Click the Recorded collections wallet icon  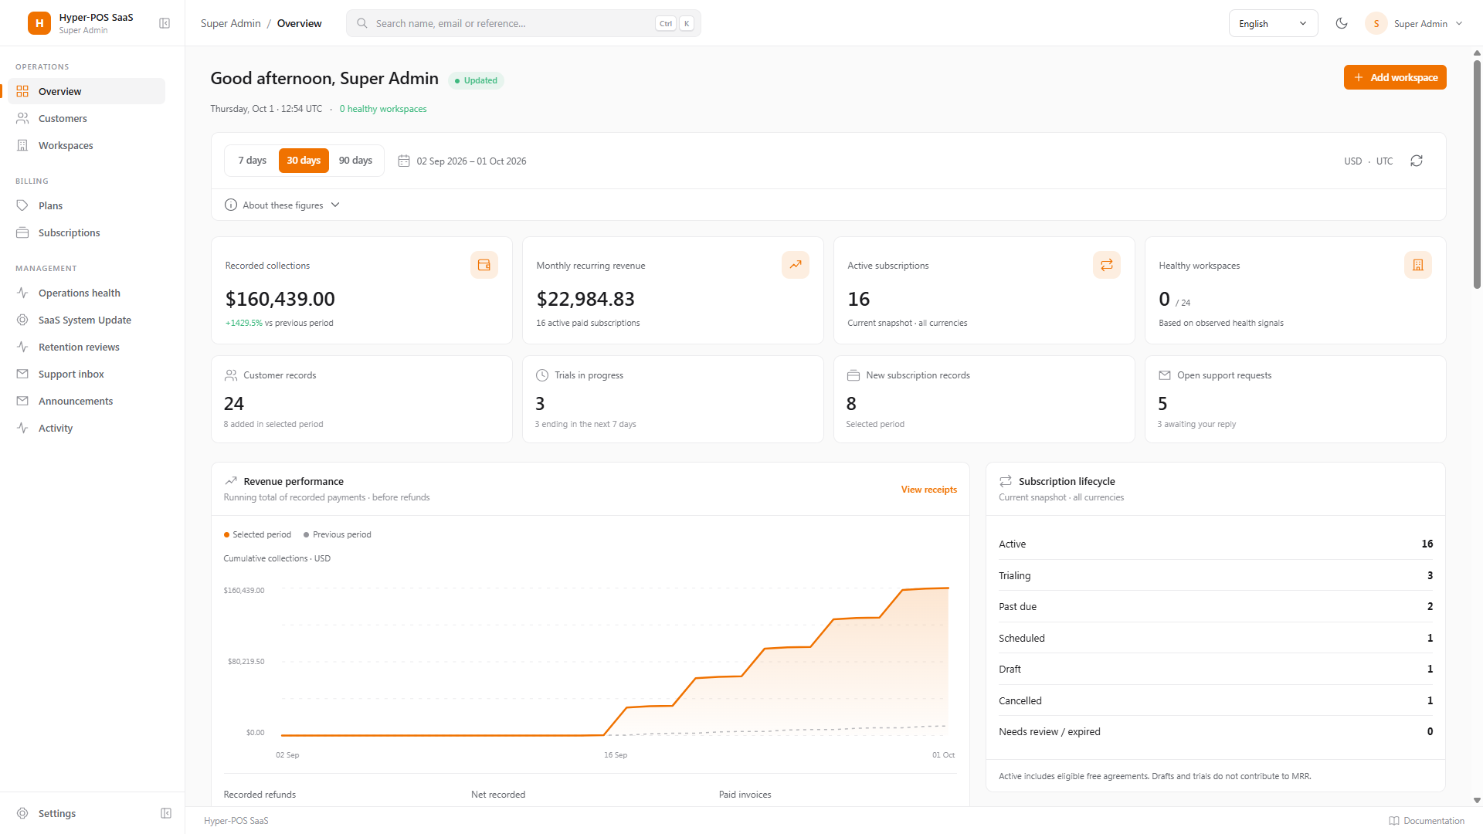[484, 265]
